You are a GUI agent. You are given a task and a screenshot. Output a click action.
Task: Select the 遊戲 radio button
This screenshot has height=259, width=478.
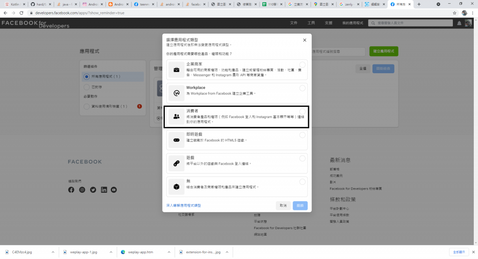pyautogui.click(x=302, y=159)
